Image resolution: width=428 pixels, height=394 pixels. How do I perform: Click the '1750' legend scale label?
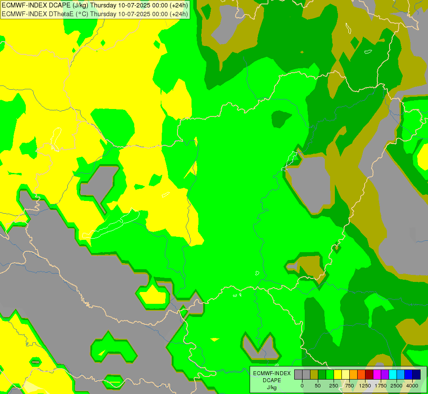click(x=381, y=386)
